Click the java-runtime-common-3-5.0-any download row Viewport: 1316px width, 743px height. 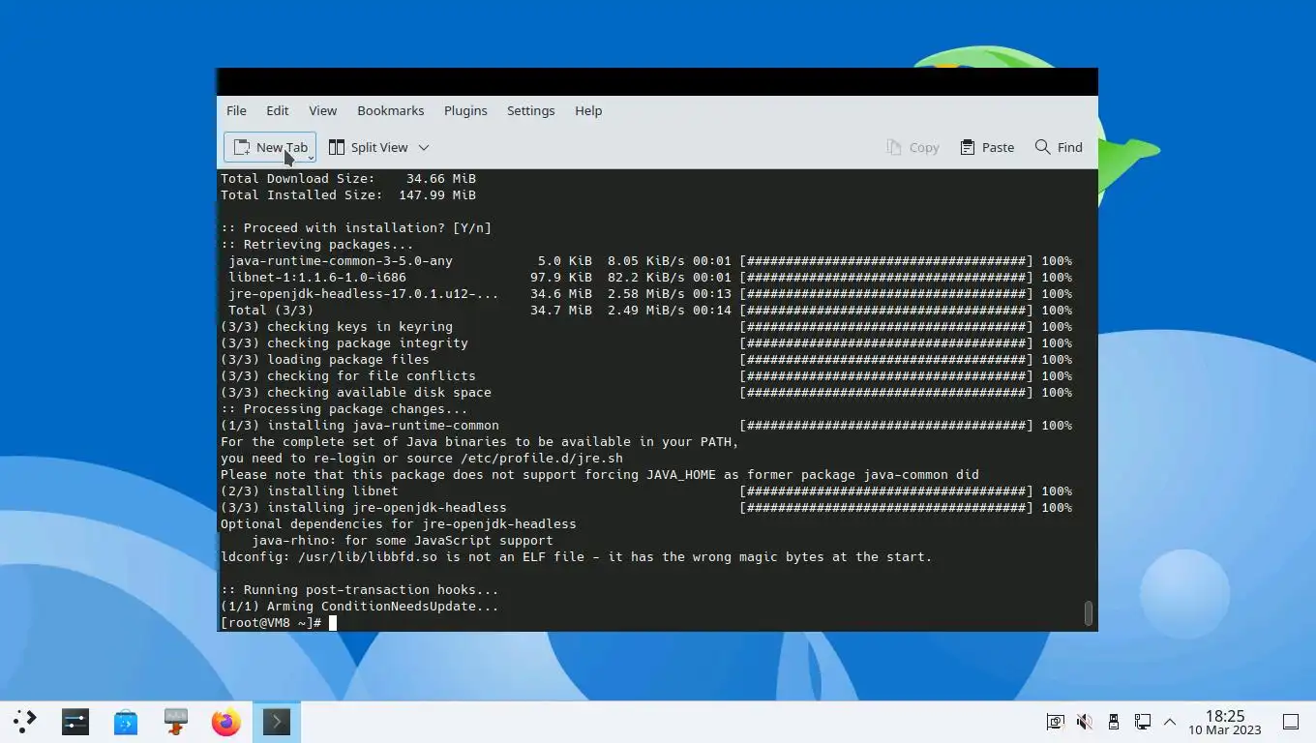(x=650, y=261)
